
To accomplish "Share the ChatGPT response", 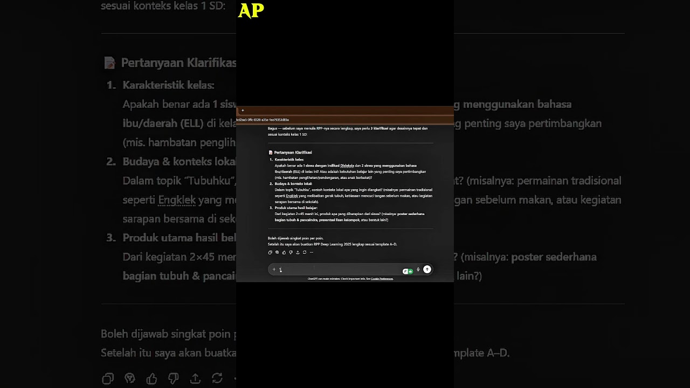I will pos(298,252).
